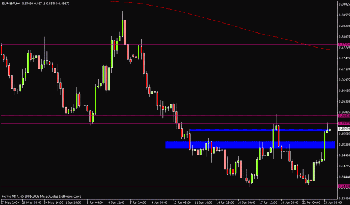Viewport: 350px width, 205px height.
Task: Click the '23 Jun 08:00' time label
Action: click(x=333, y=203)
